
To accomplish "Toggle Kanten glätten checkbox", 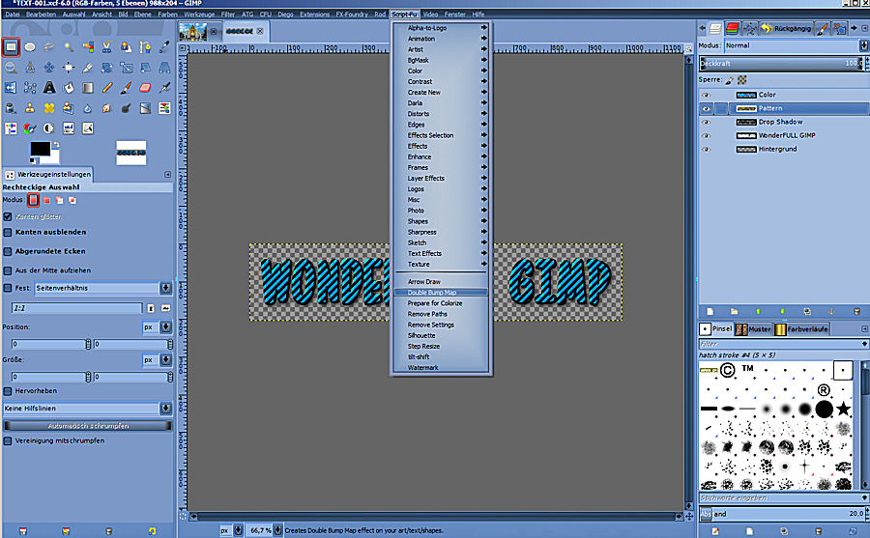I will pyautogui.click(x=8, y=217).
